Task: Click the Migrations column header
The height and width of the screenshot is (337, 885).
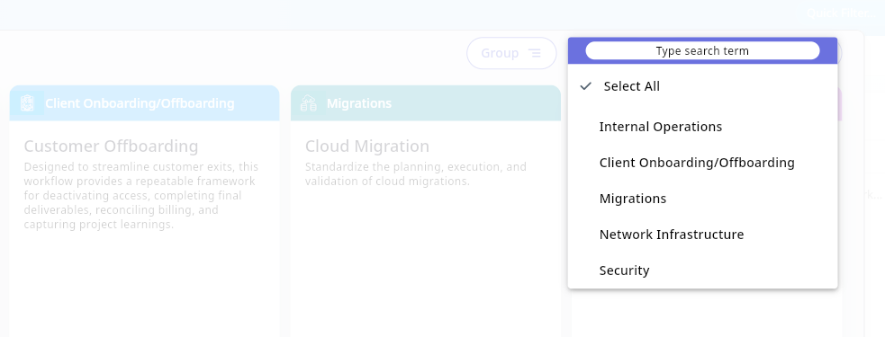Action: 426,103
